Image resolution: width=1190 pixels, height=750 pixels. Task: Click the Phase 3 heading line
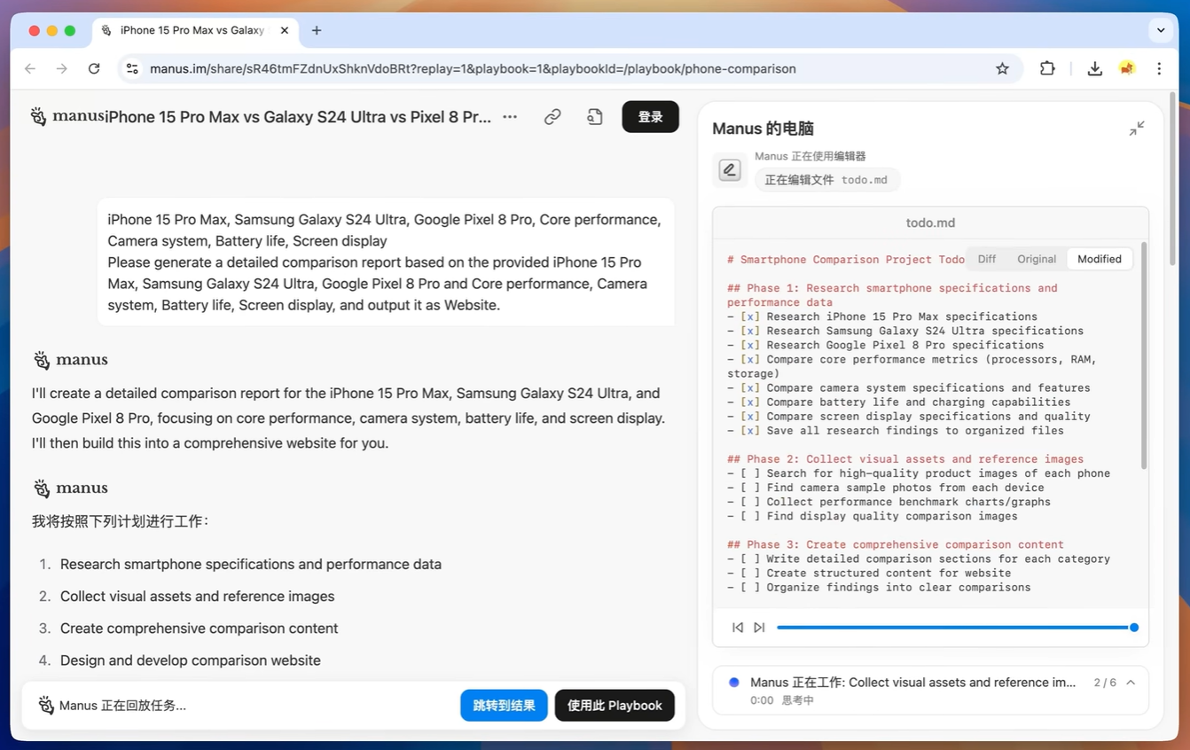click(x=896, y=544)
